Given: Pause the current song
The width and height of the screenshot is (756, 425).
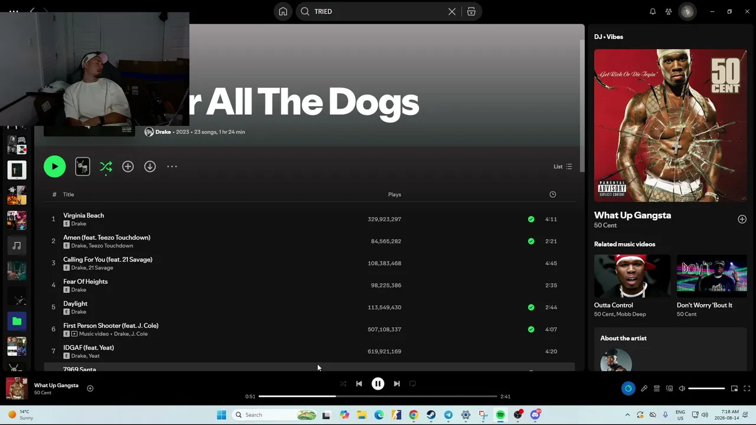Looking at the screenshot, I should [x=378, y=384].
